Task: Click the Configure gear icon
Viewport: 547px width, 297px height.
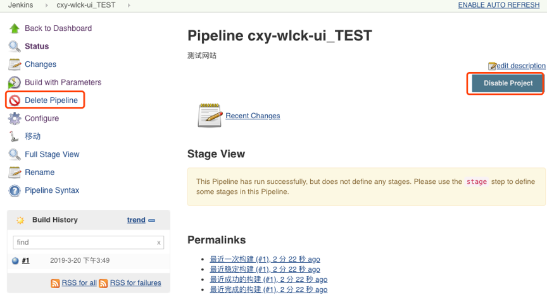Action: (x=14, y=118)
